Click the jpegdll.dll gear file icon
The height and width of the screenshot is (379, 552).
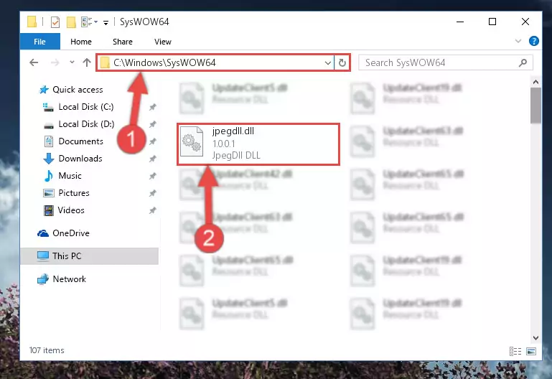point(192,141)
